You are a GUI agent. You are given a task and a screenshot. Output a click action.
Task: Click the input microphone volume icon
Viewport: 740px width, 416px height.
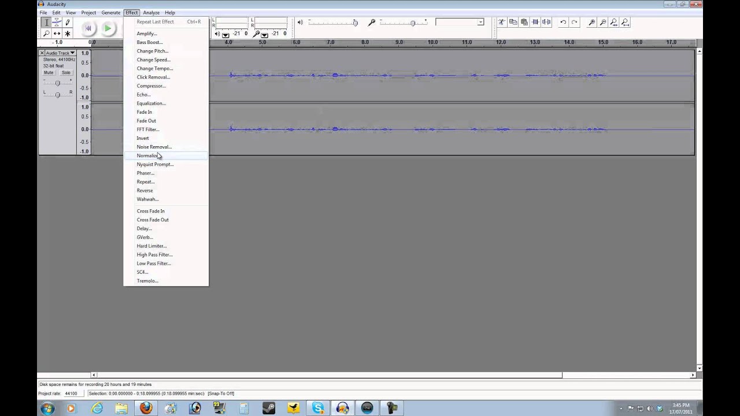[372, 23]
